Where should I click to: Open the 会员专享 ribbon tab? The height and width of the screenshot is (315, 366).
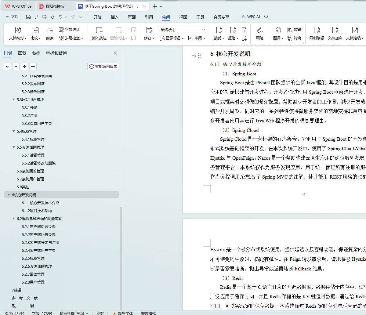click(221, 17)
